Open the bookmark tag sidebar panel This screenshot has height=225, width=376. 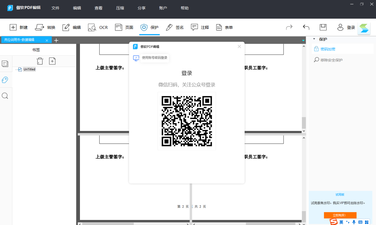click(x=5, y=80)
